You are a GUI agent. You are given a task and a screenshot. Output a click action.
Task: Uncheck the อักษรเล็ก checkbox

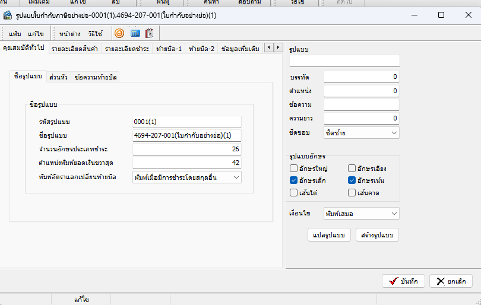click(x=294, y=180)
